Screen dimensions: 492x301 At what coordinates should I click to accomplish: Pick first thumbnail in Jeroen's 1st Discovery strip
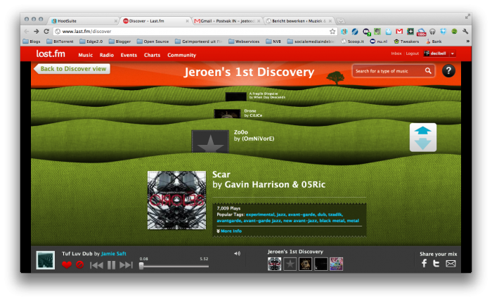pyautogui.click(x=275, y=264)
